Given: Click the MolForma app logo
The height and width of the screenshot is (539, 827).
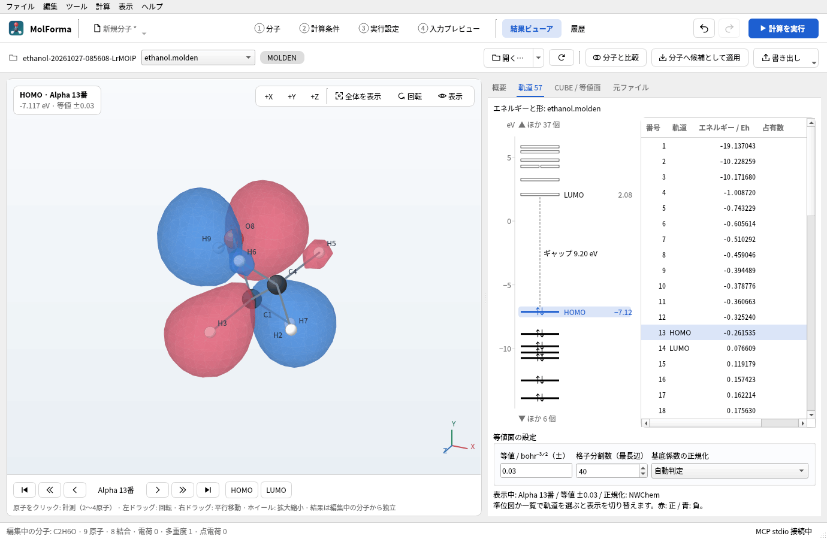Looking at the screenshot, I should 16,28.
